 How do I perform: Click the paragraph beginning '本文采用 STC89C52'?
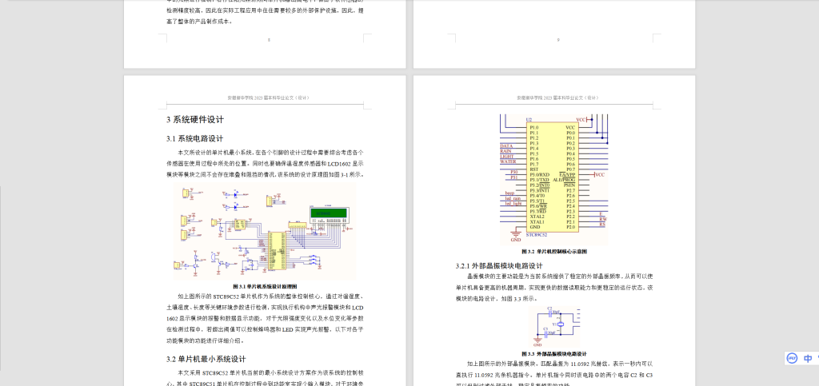[265, 378]
